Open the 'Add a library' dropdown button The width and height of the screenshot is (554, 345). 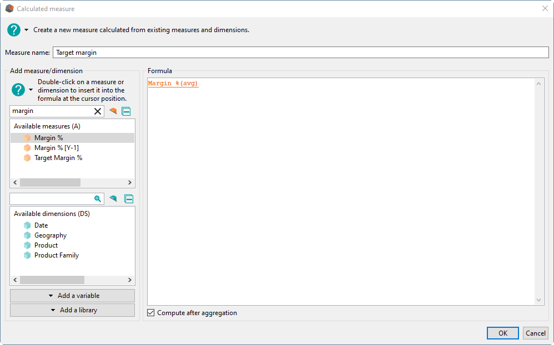point(72,310)
